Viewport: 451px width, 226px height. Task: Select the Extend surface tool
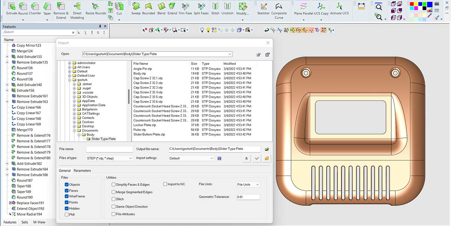point(172,9)
